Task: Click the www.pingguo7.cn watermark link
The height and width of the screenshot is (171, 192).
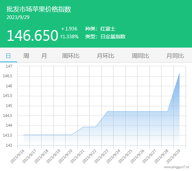Action: (177, 167)
